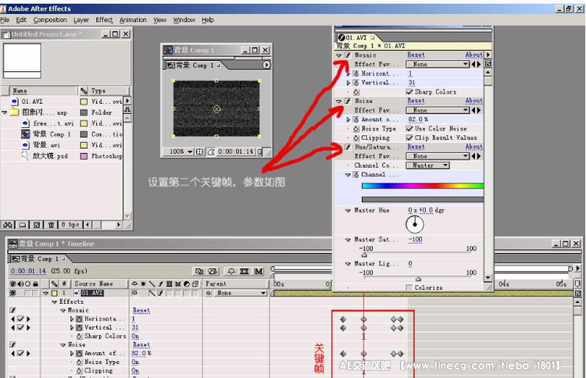The image size is (586, 378).
Task: Select 01.AVI item in Project window
Action: tap(32, 102)
